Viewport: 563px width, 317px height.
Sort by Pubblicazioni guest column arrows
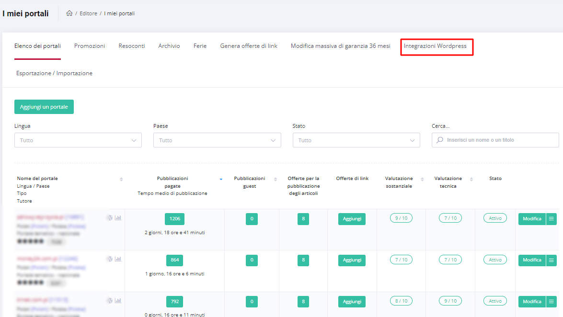[276, 179]
